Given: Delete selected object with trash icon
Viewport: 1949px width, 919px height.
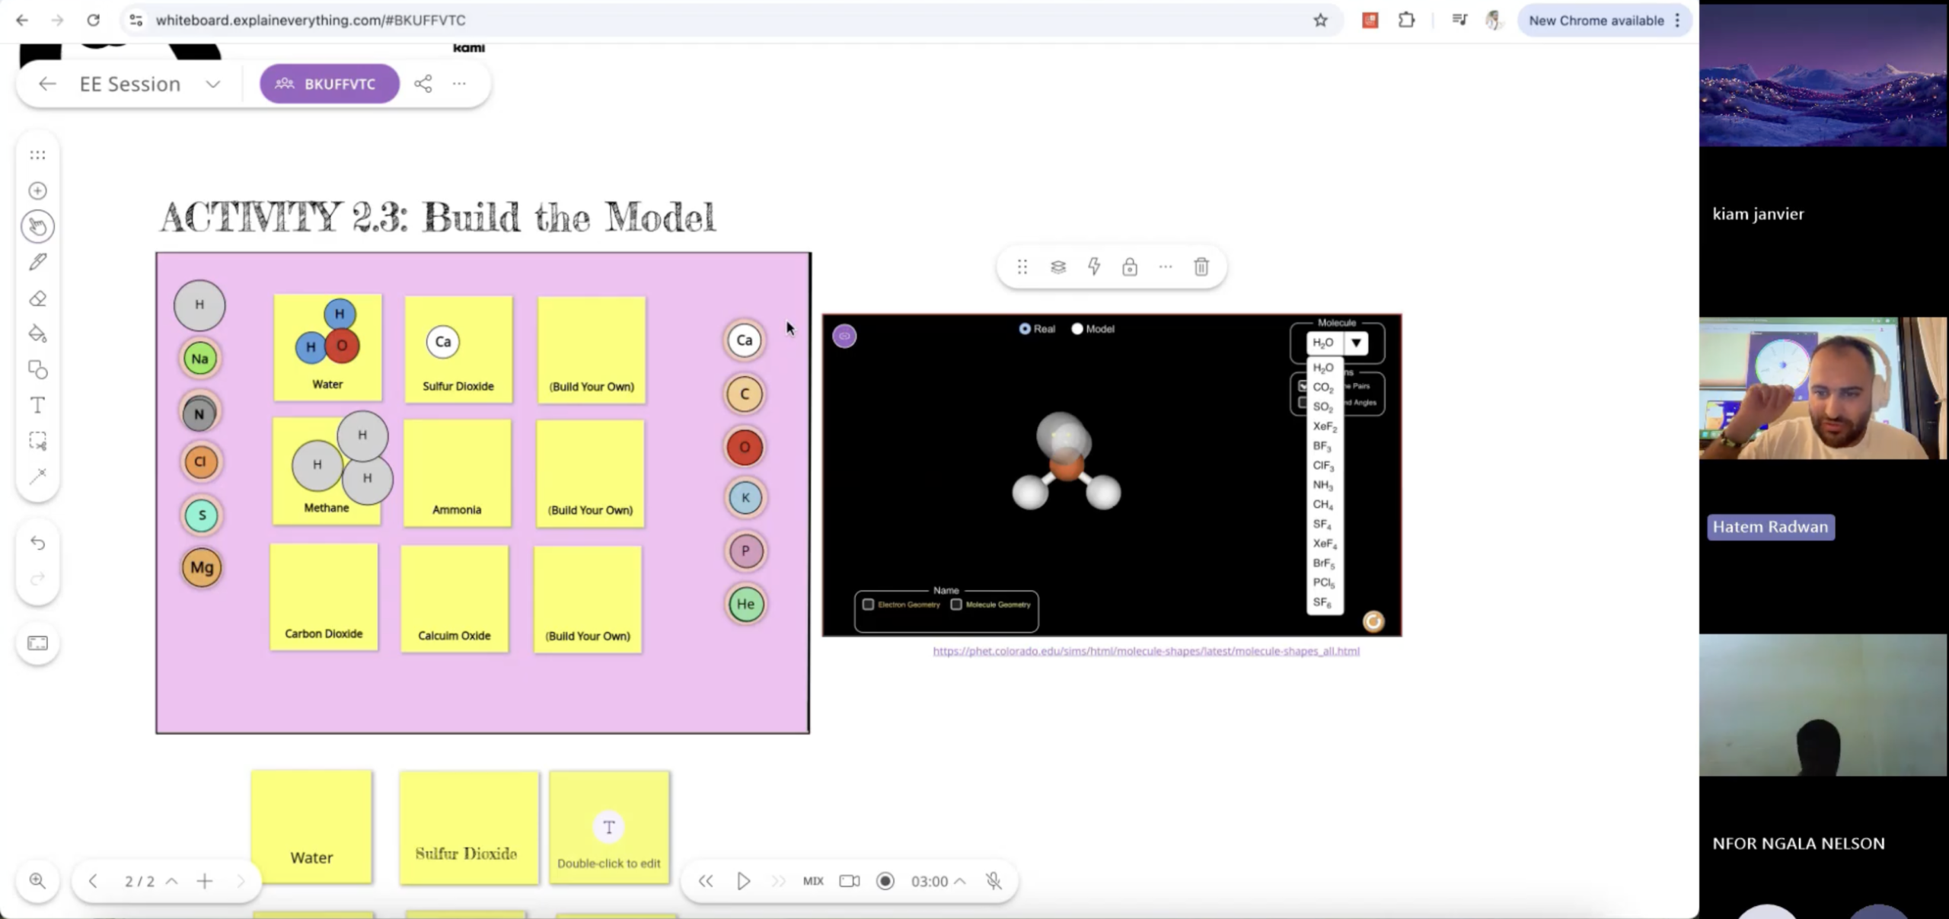Looking at the screenshot, I should tap(1201, 266).
